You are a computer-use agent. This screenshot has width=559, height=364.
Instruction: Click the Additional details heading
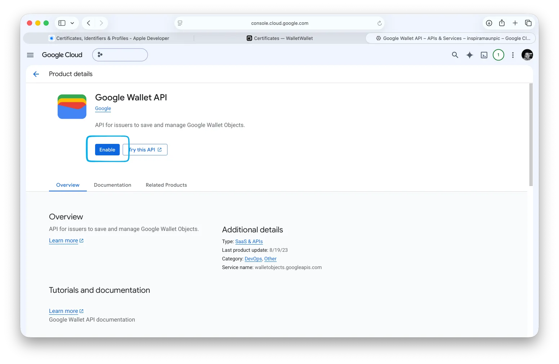(x=252, y=230)
